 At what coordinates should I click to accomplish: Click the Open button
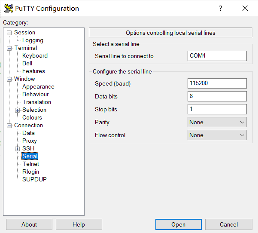178,224
